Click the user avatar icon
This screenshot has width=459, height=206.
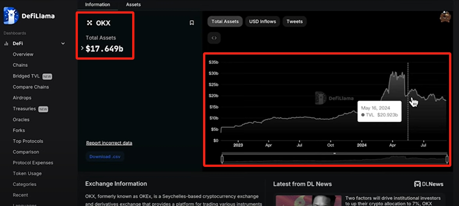(445, 17)
